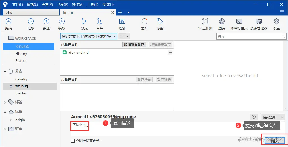
Task: Toggle 立即推送变更到 checkbox
Action: tap(73, 141)
